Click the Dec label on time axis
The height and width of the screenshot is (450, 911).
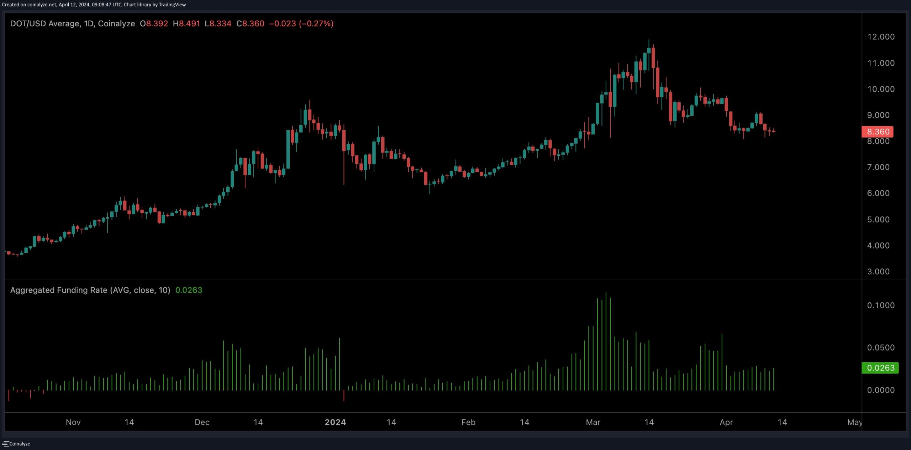[x=202, y=422]
